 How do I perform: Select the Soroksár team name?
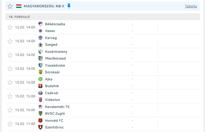[52, 72]
